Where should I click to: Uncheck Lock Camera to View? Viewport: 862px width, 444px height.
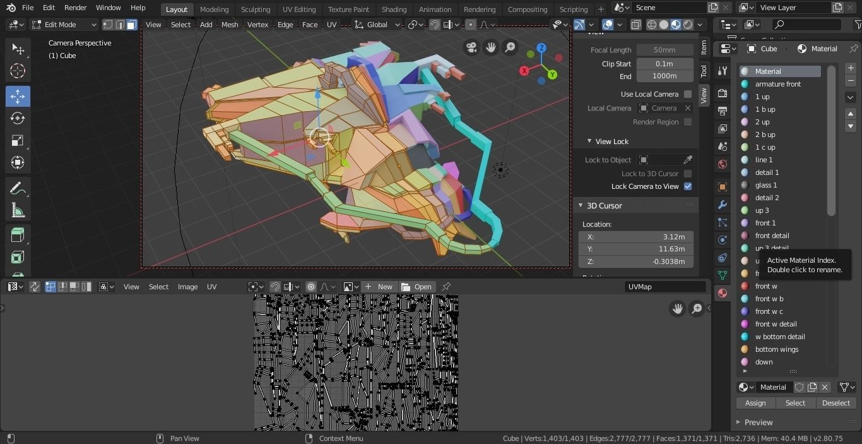688,186
